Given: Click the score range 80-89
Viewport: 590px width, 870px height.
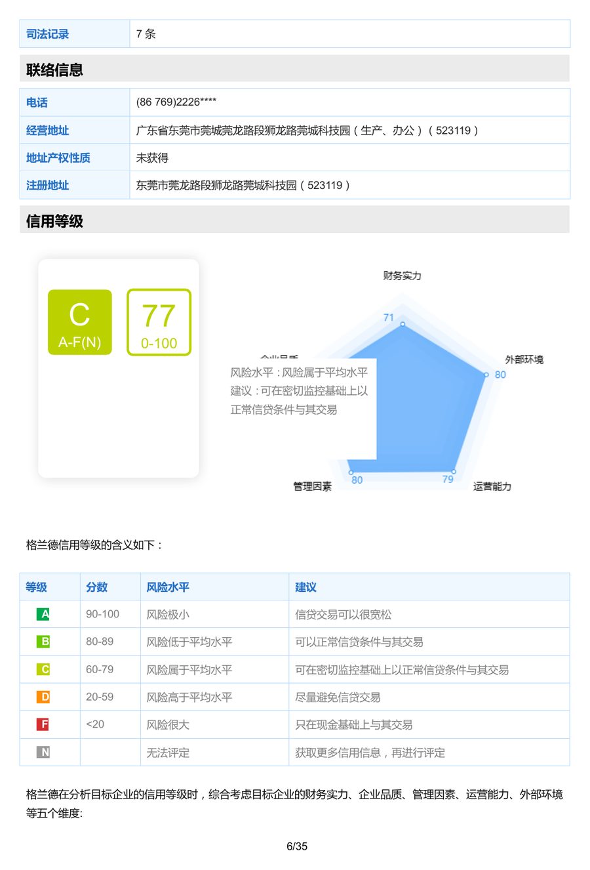Looking at the screenshot, I should (100, 642).
